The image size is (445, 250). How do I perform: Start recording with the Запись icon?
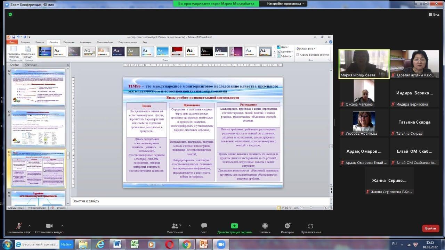[265, 226]
